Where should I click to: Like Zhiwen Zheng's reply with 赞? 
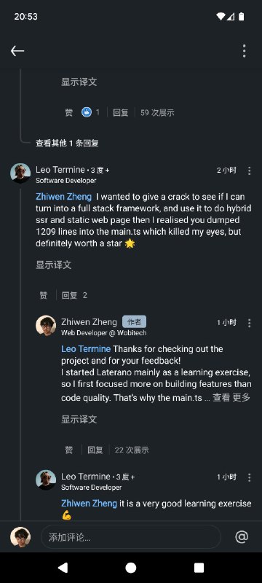click(69, 450)
